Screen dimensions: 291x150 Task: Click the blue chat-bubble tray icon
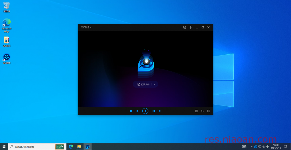[256, 147]
